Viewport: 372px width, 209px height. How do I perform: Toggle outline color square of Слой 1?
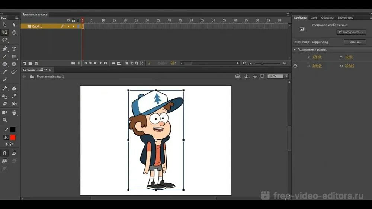coord(78,26)
